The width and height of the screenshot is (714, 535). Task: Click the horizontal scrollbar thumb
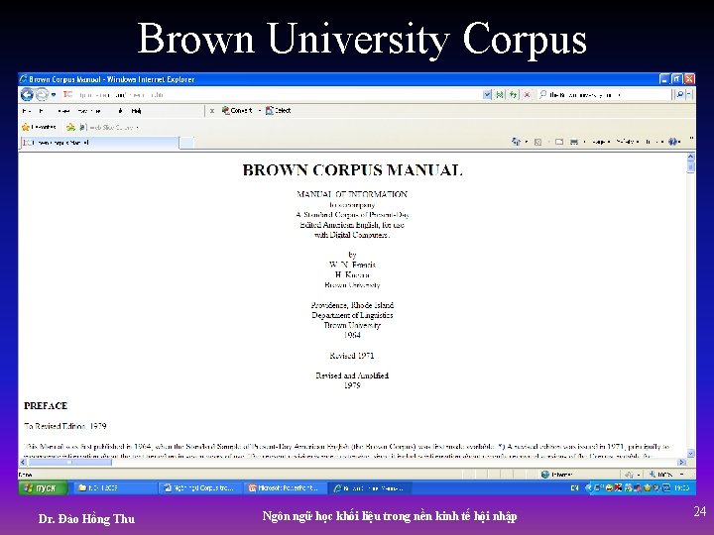(x=70, y=463)
